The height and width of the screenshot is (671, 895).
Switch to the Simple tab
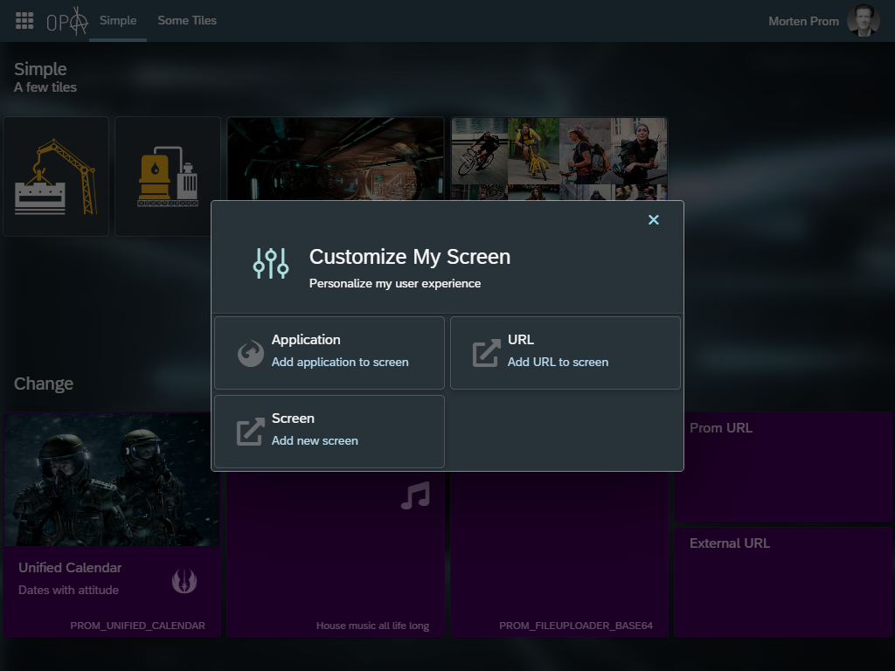pyautogui.click(x=118, y=21)
